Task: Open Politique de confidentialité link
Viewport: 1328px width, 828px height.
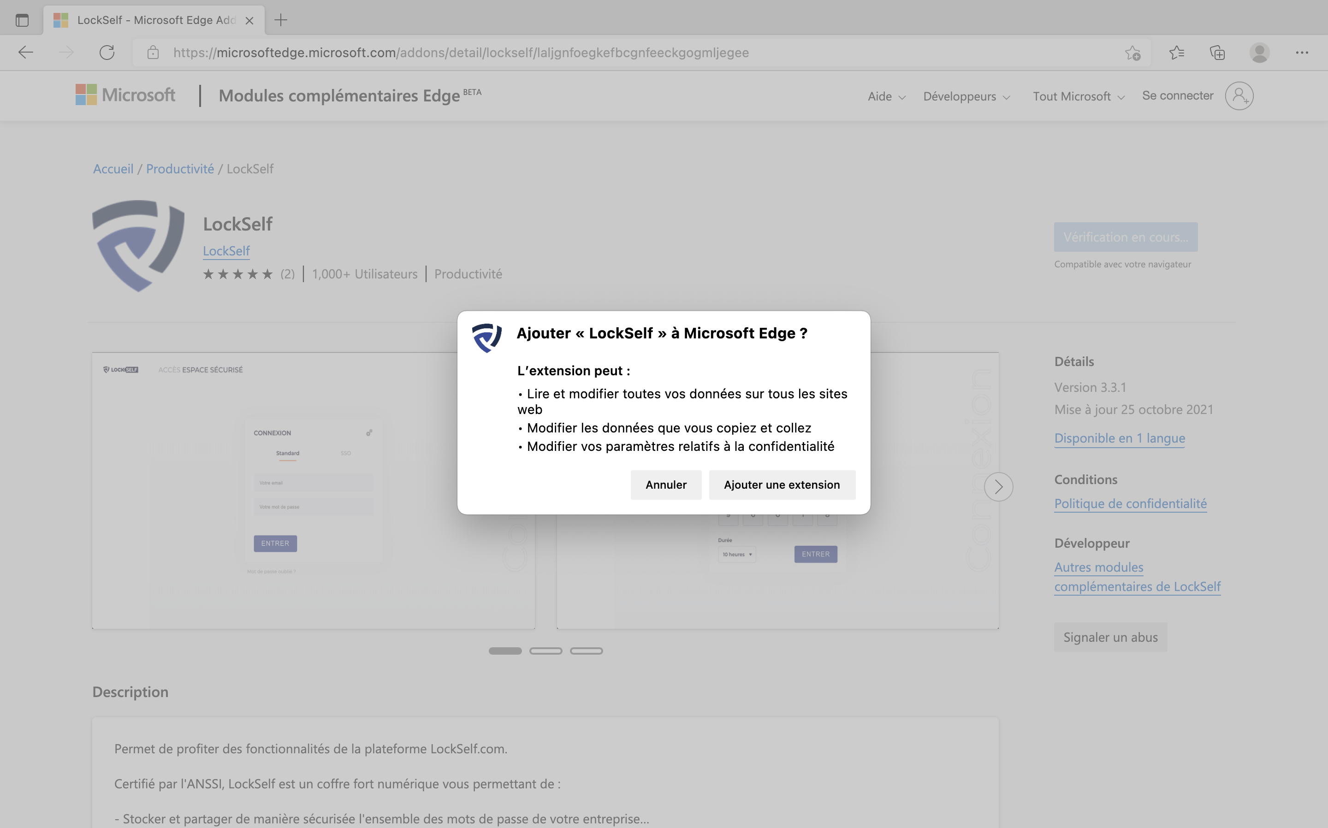Action: 1130,503
